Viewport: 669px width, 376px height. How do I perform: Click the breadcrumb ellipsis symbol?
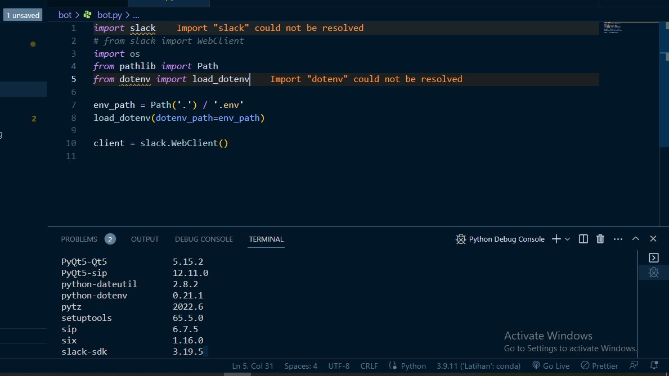(136, 15)
